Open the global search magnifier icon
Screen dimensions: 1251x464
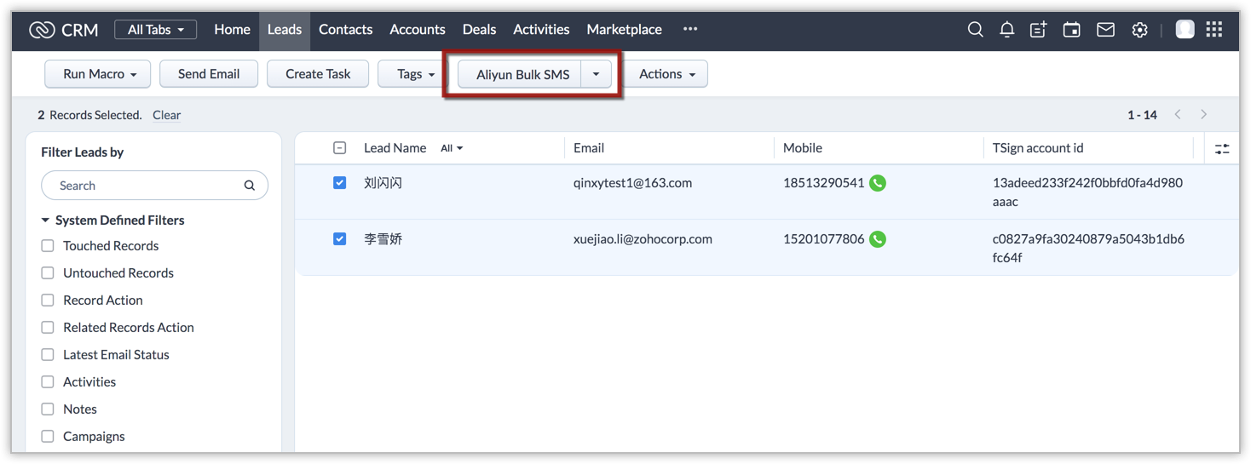coord(976,30)
